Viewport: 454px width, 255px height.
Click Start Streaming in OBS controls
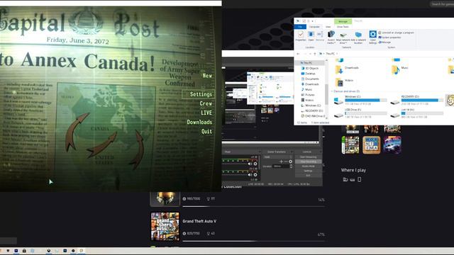(x=308, y=157)
